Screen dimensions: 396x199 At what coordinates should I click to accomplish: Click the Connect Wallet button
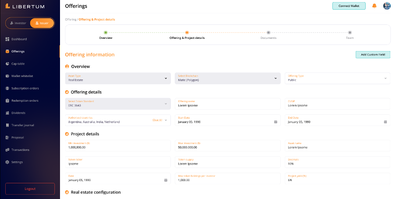coord(349,6)
